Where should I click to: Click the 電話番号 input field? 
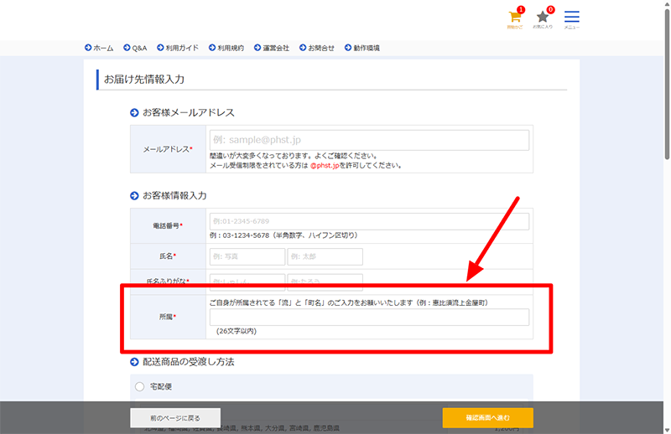coord(369,221)
